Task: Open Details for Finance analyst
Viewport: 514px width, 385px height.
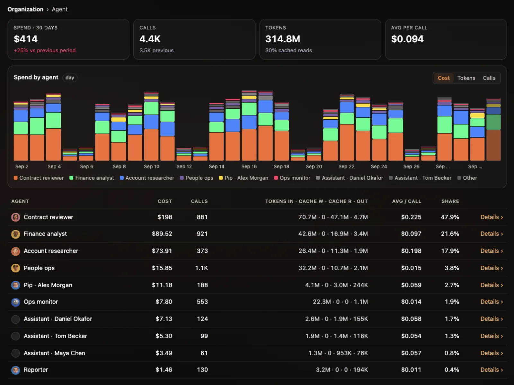Action: click(x=492, y=234)
